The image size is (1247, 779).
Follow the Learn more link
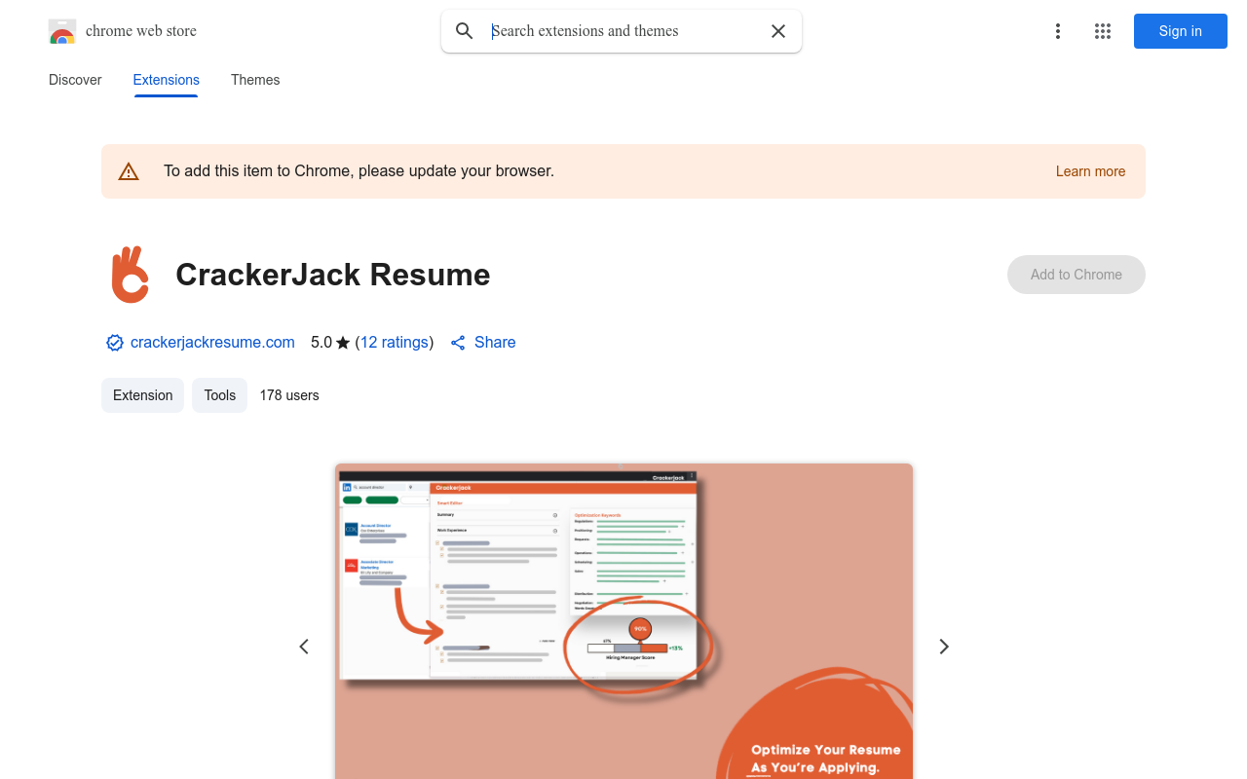coord(1090,171)
